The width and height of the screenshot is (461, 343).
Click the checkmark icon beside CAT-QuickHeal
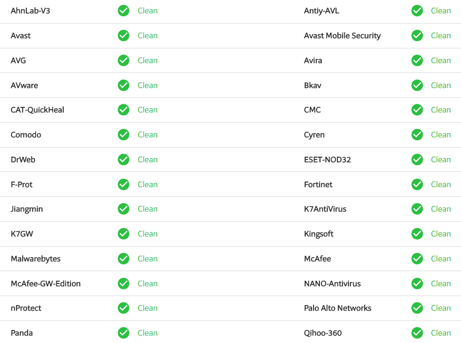click(124, 110)
